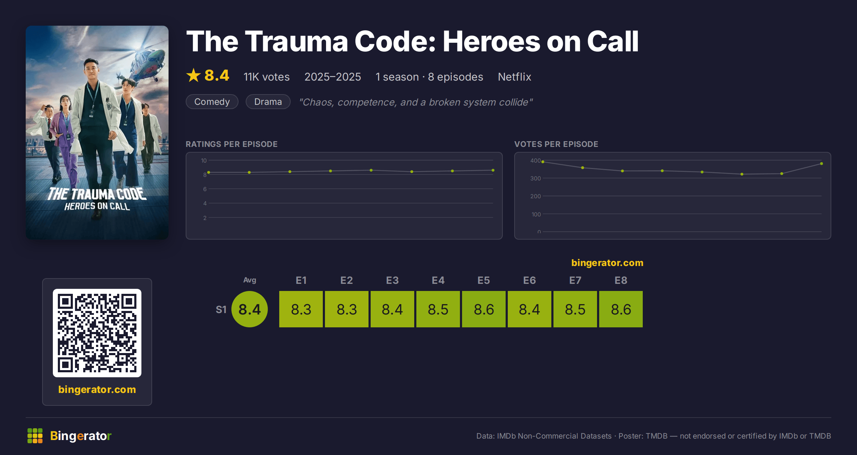The width and height of the screenshot is (857, 455).
Task: Select the E2 rating tile
Action: click(x=347, y=309)
